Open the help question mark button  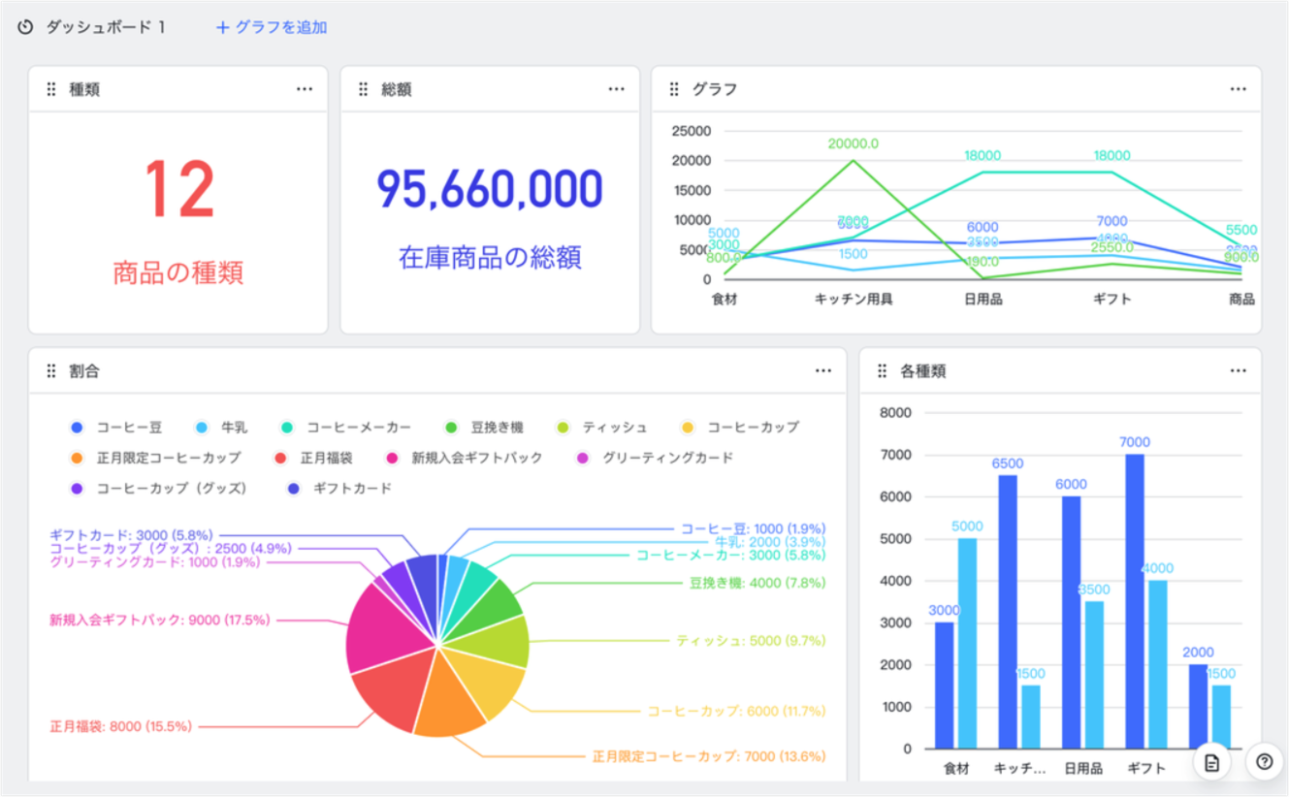1264,762
